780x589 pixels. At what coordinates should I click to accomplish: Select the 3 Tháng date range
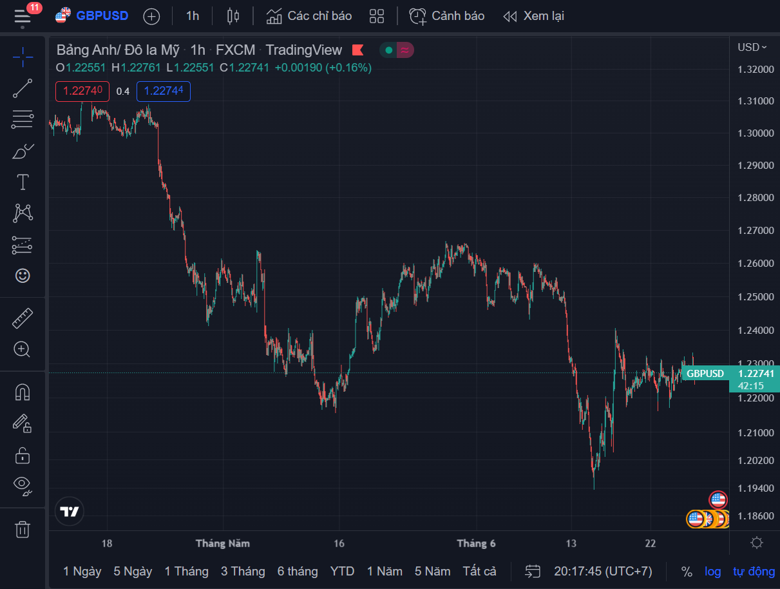tap(243, 571)
